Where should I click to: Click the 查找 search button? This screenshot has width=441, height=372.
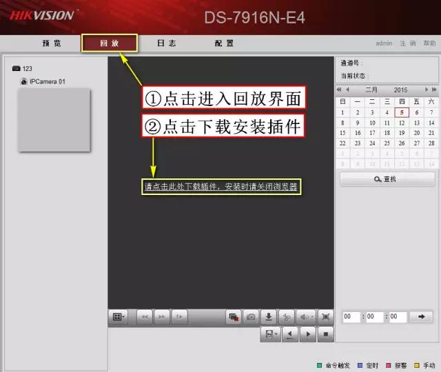coord(386,179)
